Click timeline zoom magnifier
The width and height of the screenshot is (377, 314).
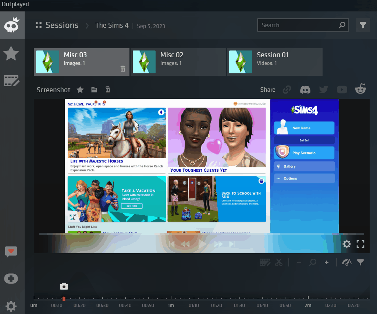[313, 262]
